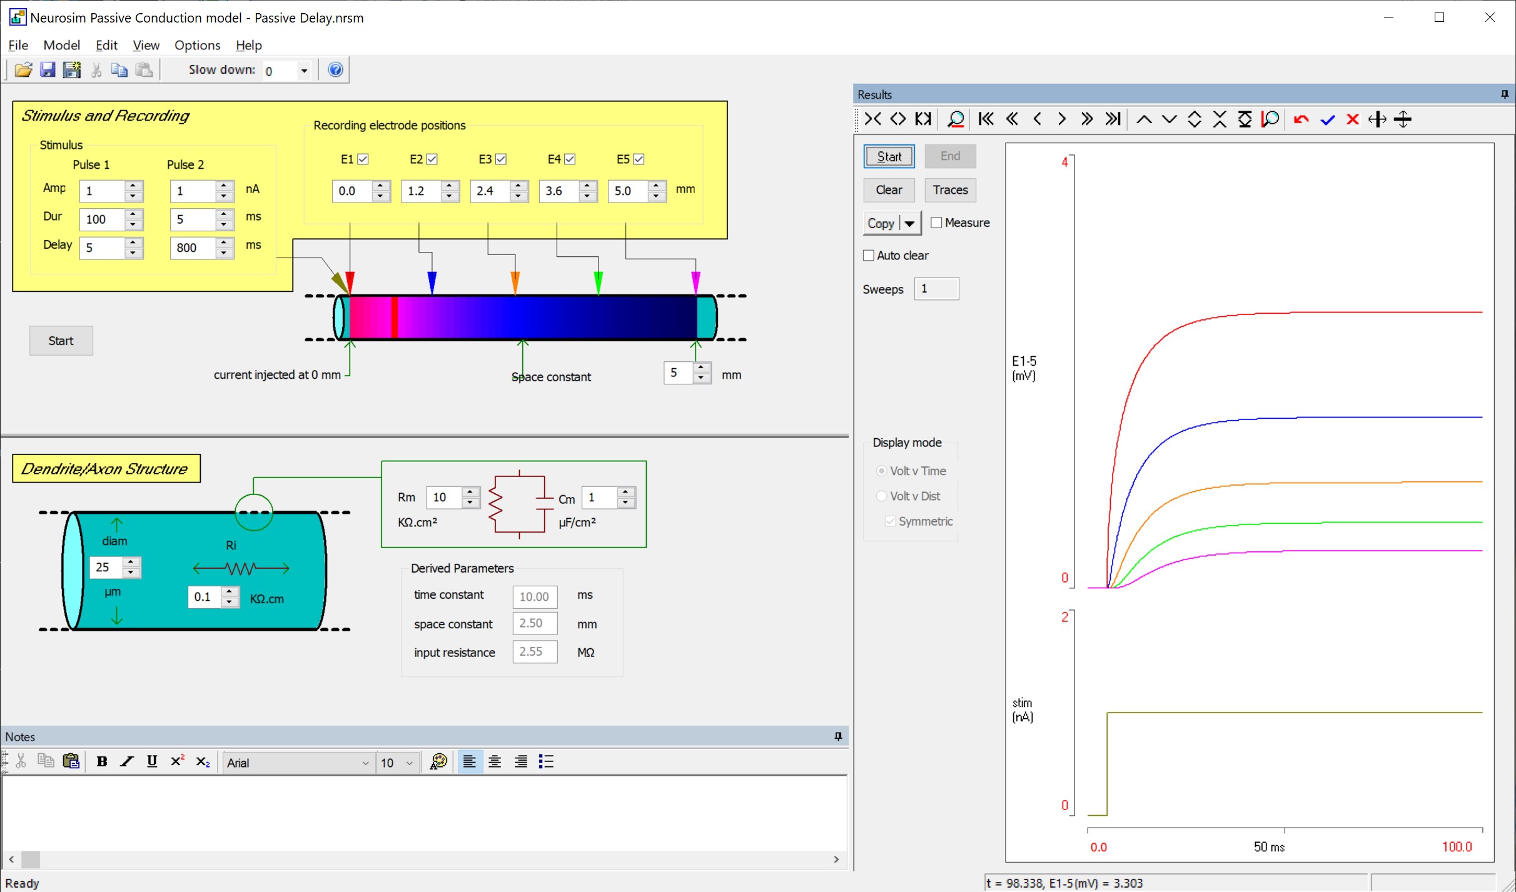The width and height of the screenshot is (1516, 892).
Task: Open the Slow down dropdown
Action: coord(304,71)
